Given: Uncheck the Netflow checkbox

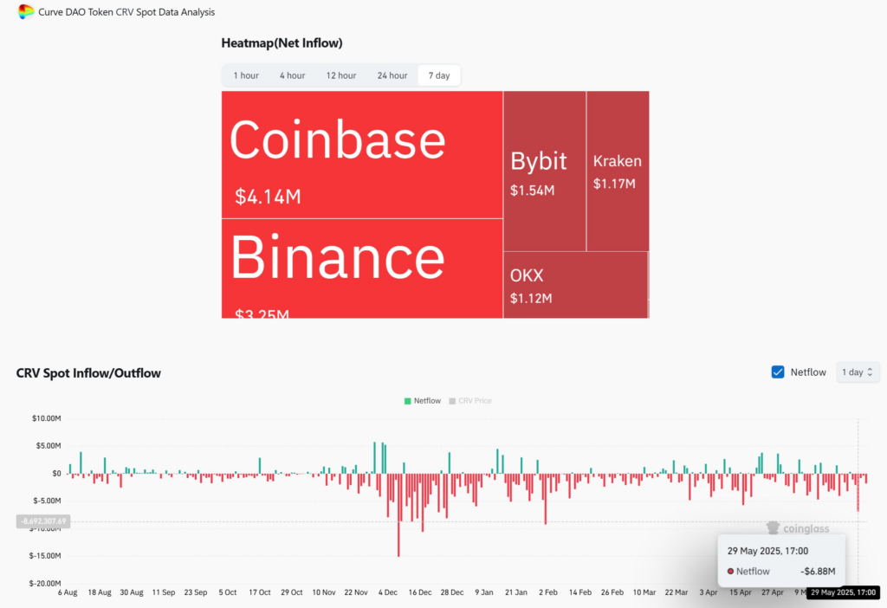Looking at the screenshot, I should (x=778, y=372).
